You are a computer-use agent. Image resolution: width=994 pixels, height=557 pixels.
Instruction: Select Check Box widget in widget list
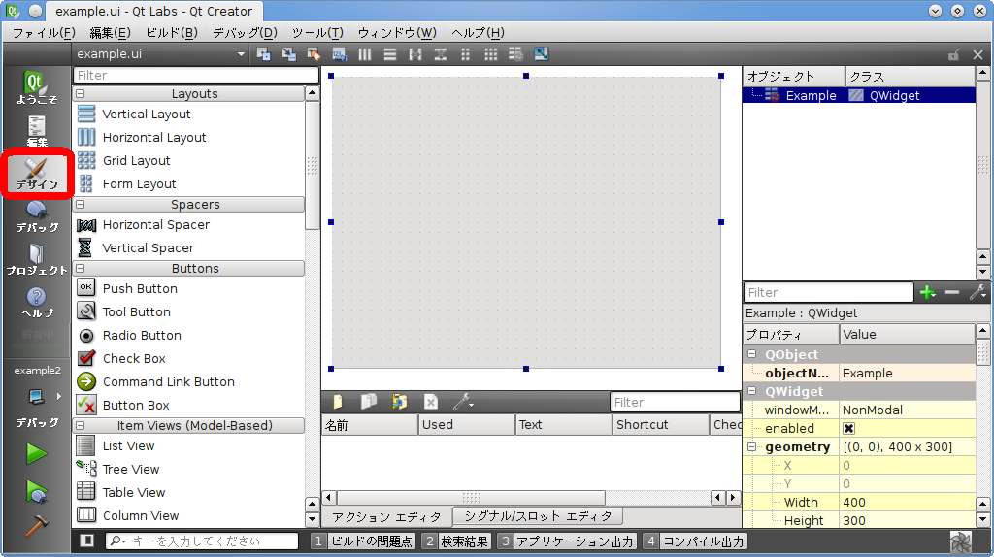(134, 358)
